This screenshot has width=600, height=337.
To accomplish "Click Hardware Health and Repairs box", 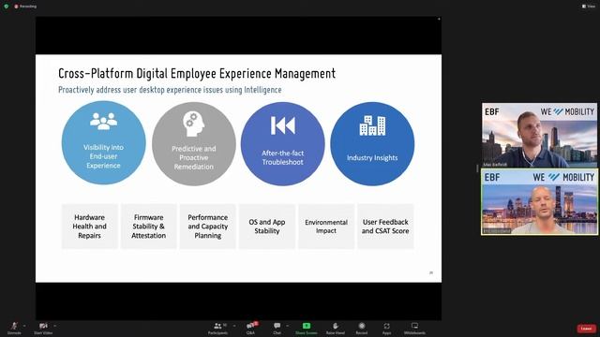I will pos(90,227).
